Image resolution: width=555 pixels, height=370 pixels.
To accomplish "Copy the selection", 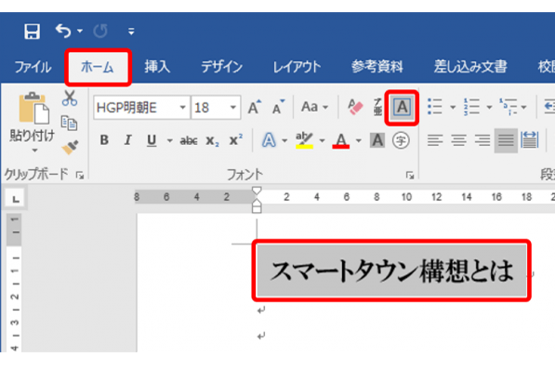I will pyautogui.click(x=69, y=123).
